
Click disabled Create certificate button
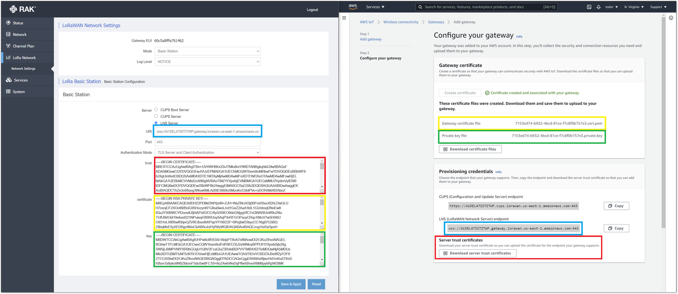(x=460, y=93)
